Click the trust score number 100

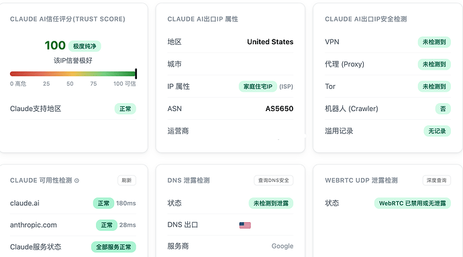[55, 46]
